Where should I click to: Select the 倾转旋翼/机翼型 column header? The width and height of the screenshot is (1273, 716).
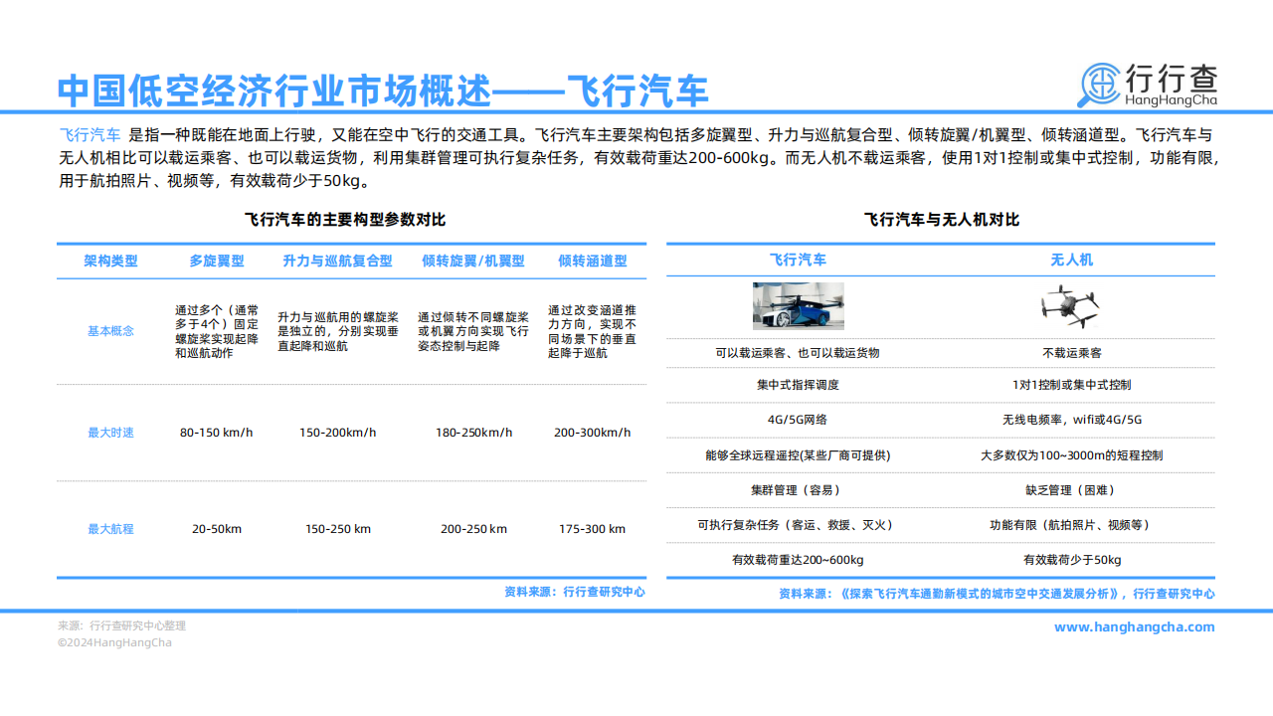(x=473, y=262)
